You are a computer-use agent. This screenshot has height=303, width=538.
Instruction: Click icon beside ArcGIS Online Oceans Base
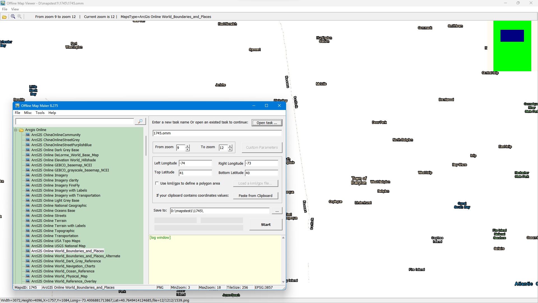tap(28, 210)
